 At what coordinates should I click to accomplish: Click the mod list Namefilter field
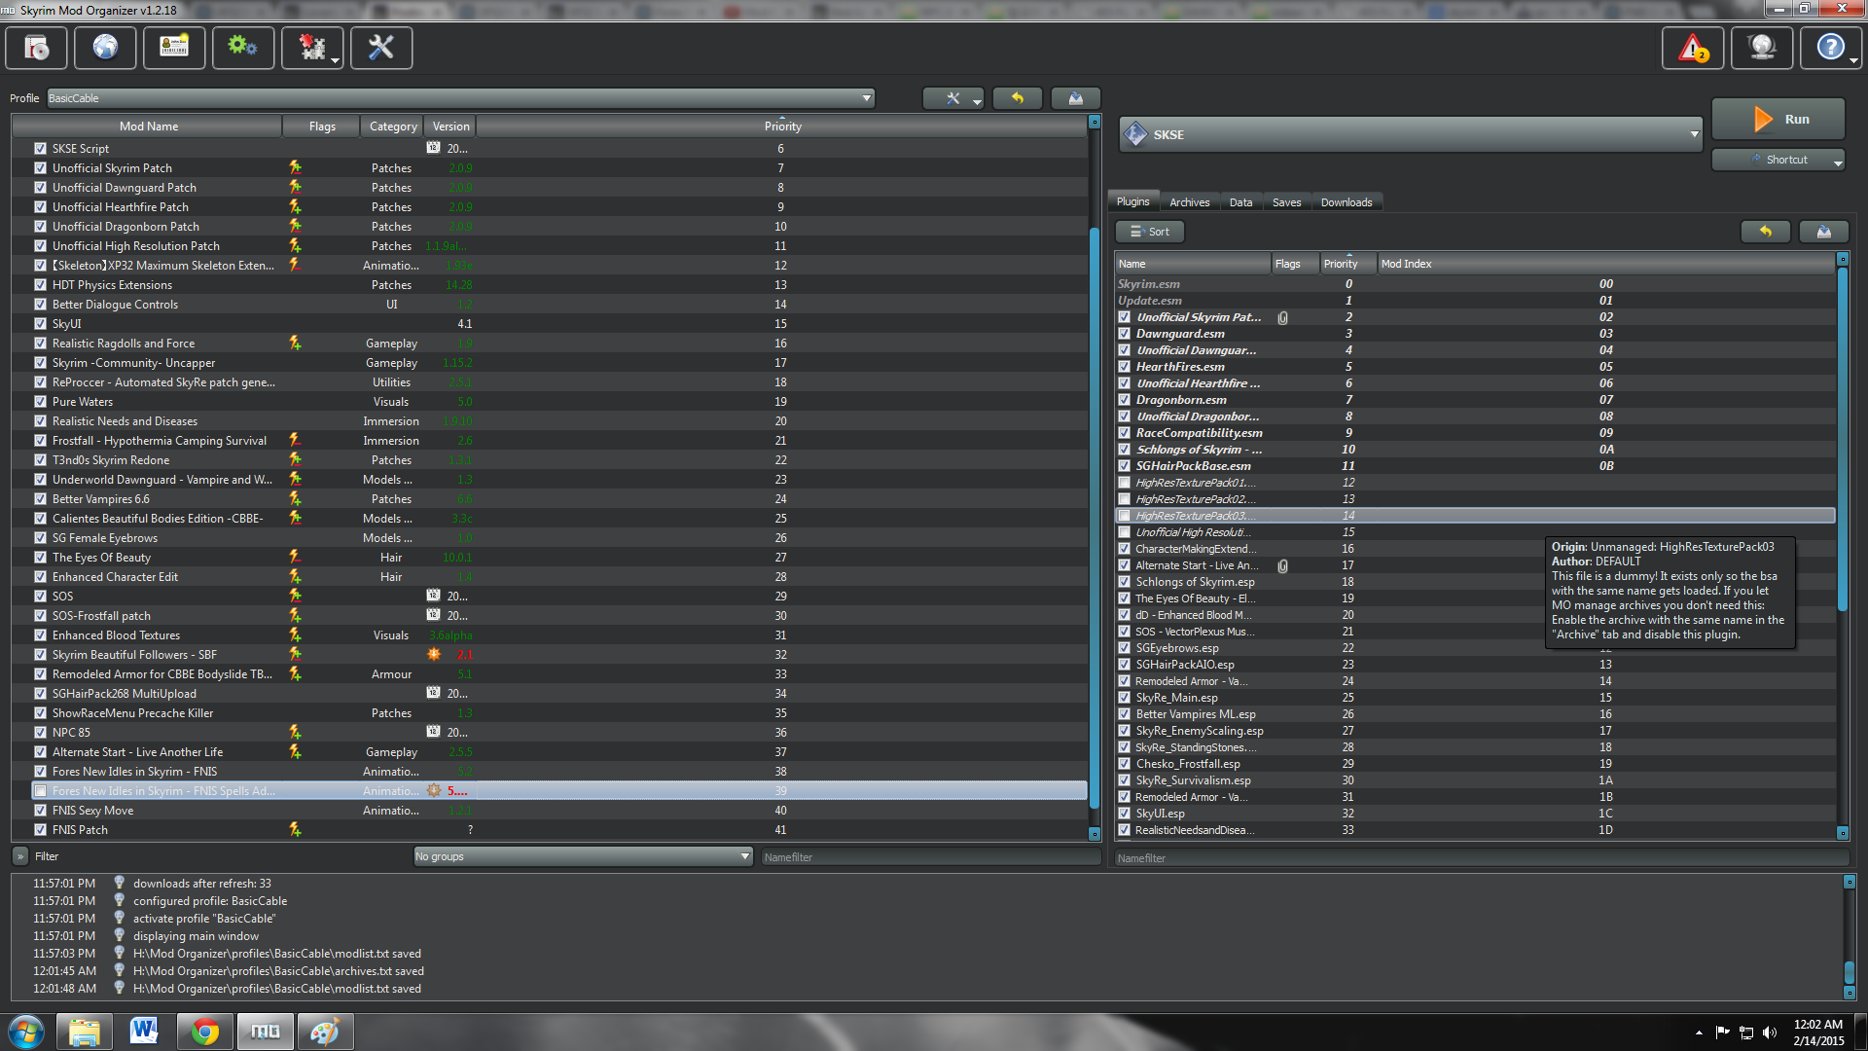pos(930,857)
